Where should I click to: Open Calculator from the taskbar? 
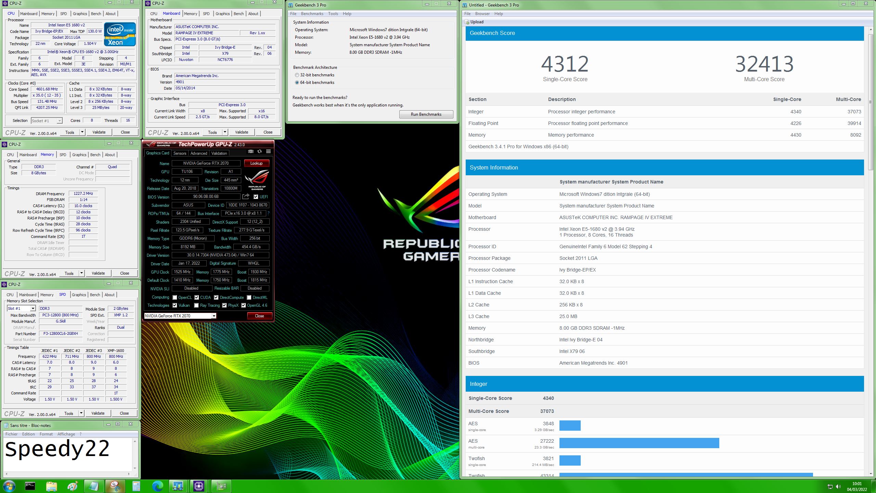point(136,486)
